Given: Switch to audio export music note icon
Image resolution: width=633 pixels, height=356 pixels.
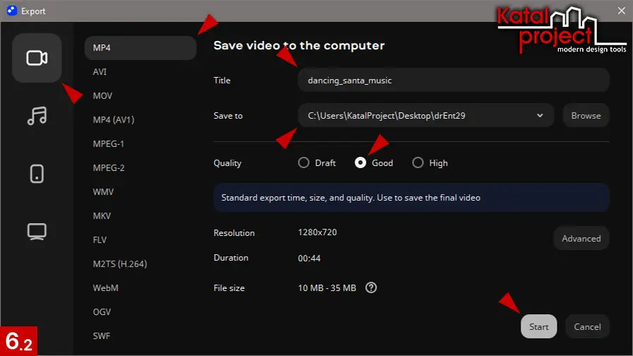Looking at the screenshot, I should coord(37,116).
